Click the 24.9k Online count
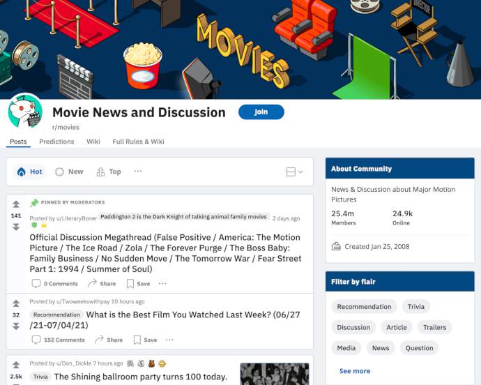Viewport: 481px width, 385px height. pyautogui.click(x=402, y=218)
